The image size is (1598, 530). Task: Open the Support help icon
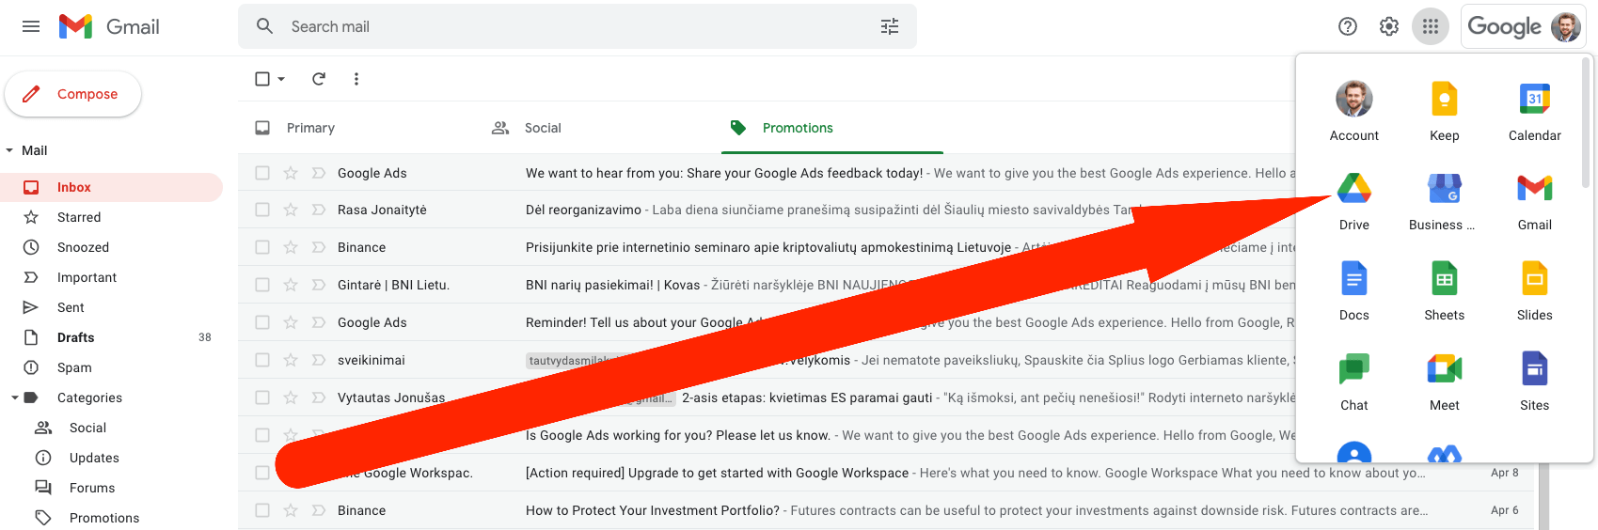(x=1347, y=26)
